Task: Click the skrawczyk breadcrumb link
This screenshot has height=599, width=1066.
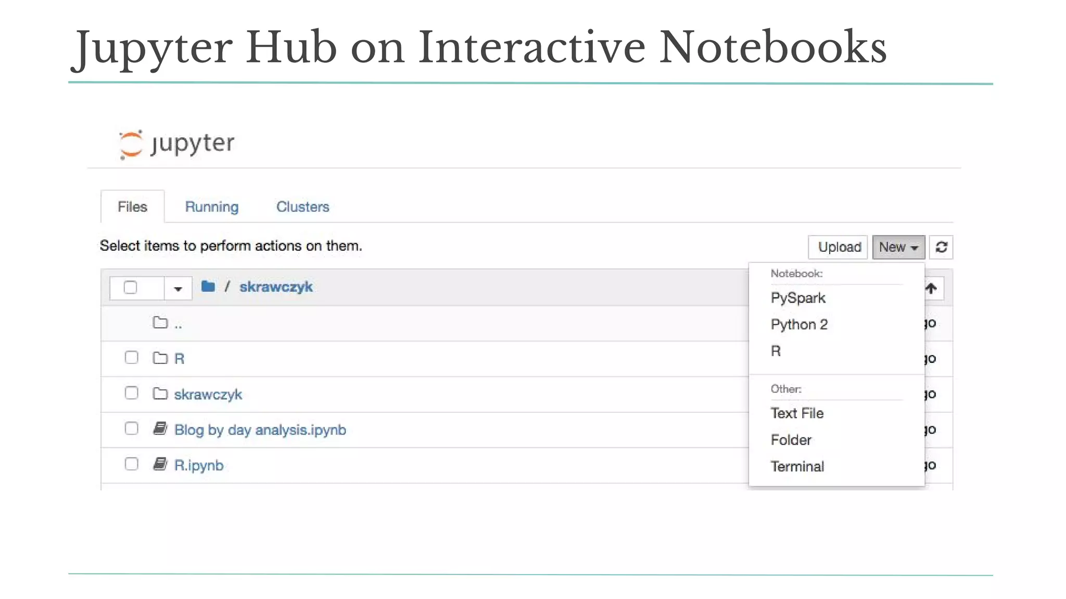Action: tap(276, 287)
